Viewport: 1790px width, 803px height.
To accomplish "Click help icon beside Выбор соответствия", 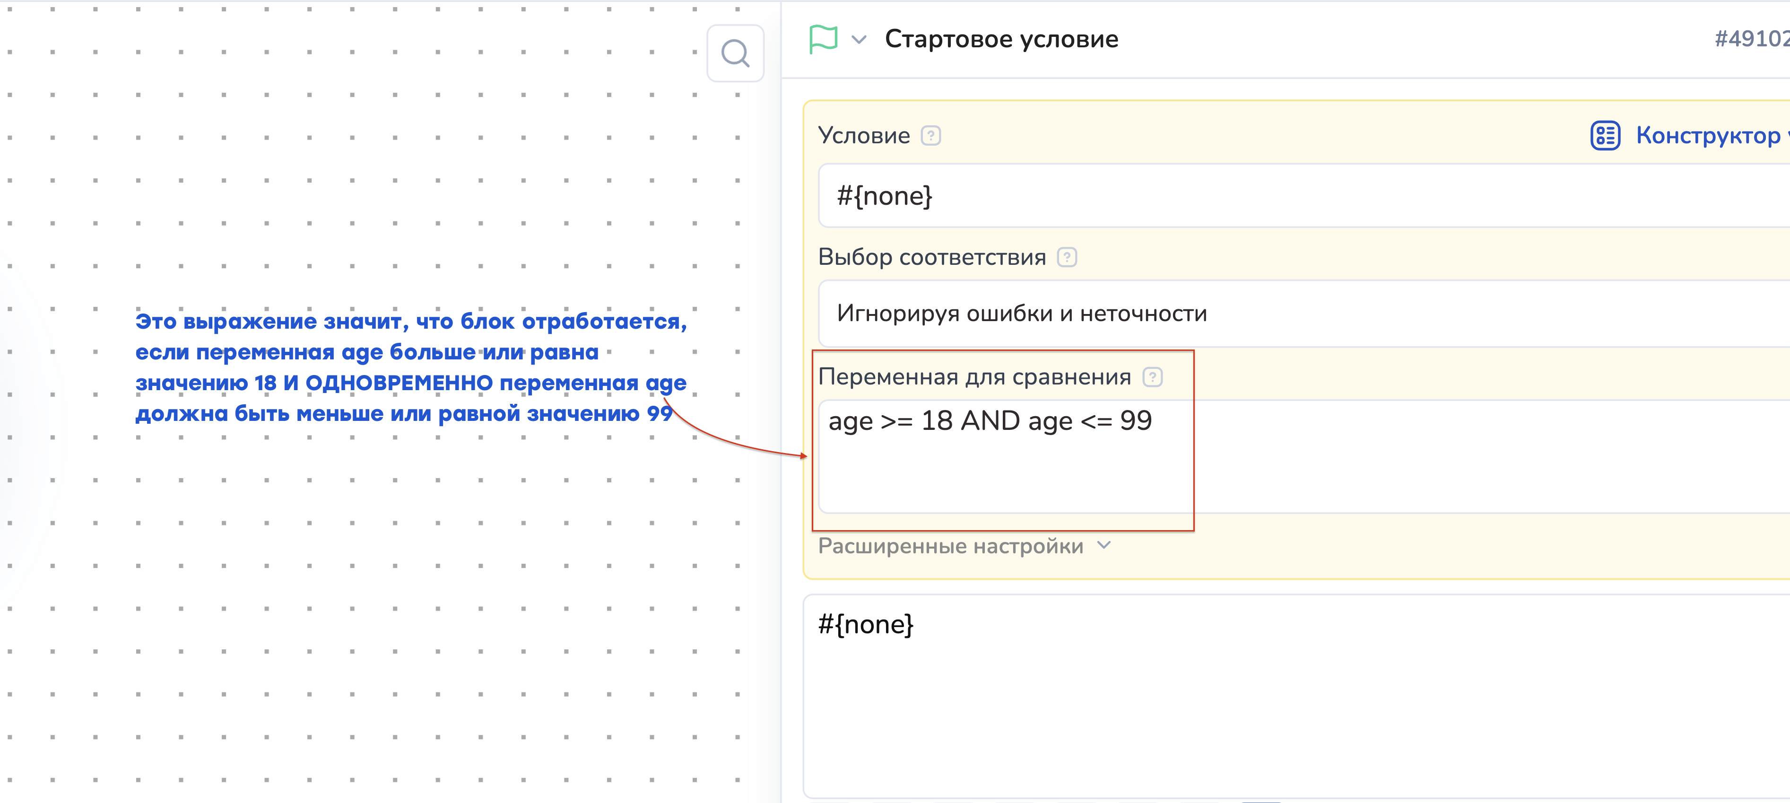I will click(1067, 257).
